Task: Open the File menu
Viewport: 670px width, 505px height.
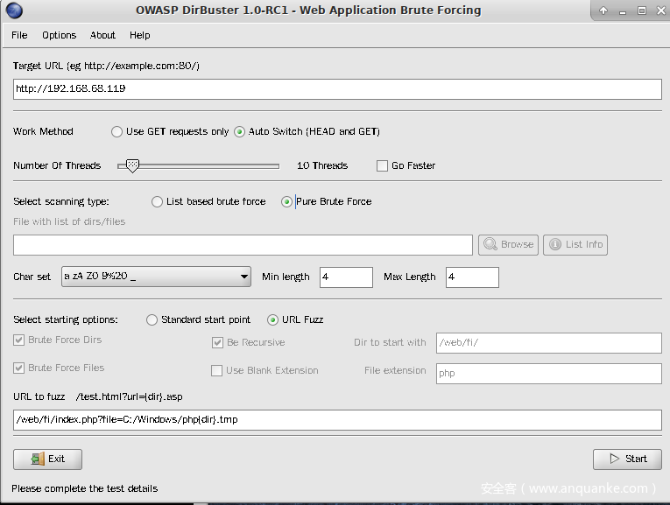Action: 19,35
